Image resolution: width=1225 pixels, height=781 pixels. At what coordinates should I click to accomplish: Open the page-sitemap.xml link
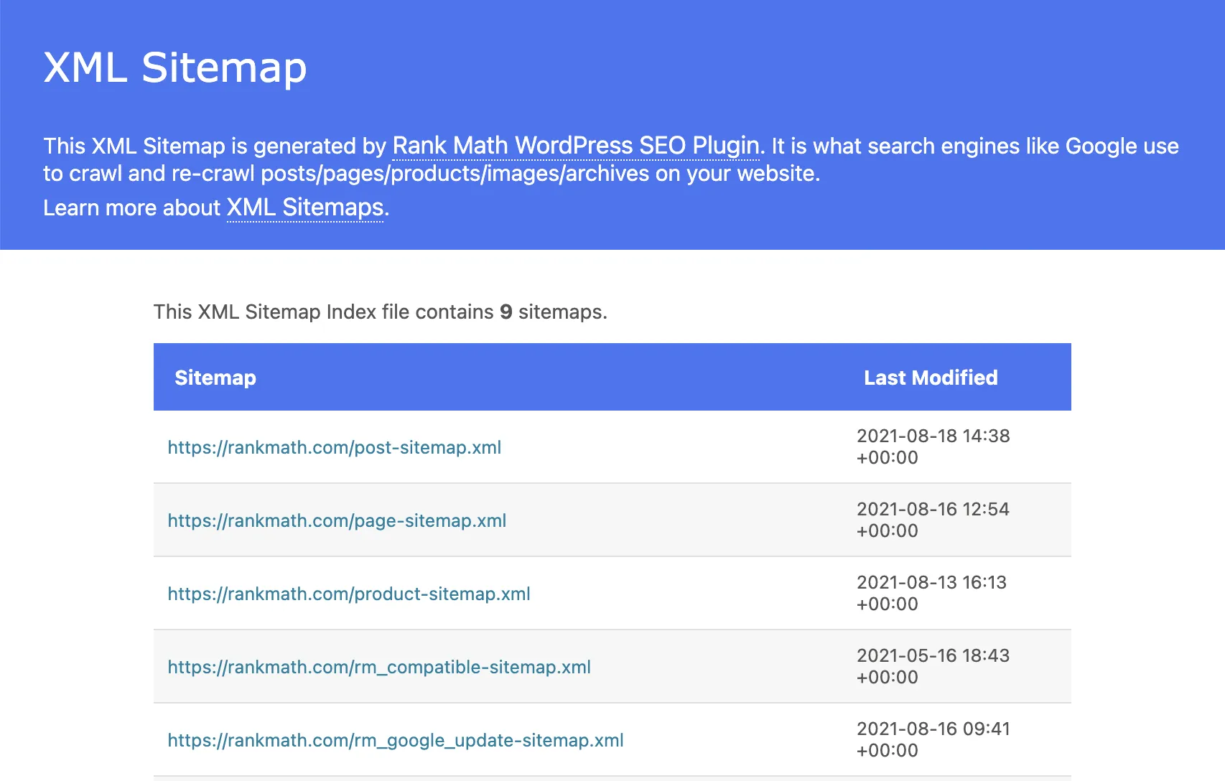coord(337,520)
